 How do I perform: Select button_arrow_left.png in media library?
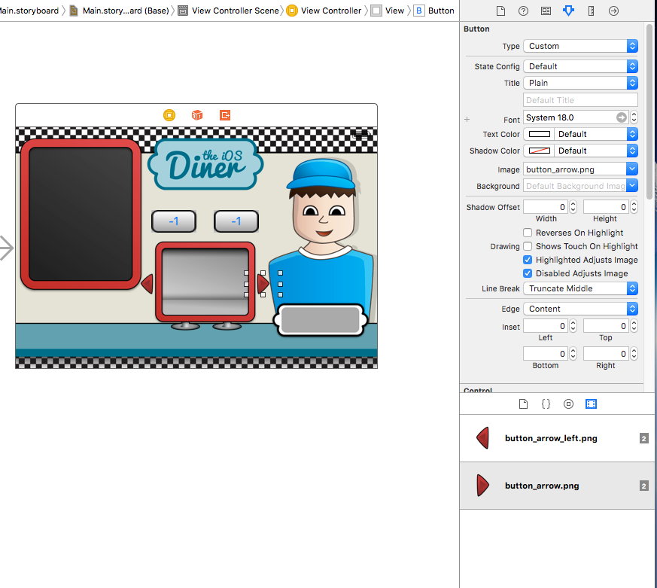pos(558,438)
